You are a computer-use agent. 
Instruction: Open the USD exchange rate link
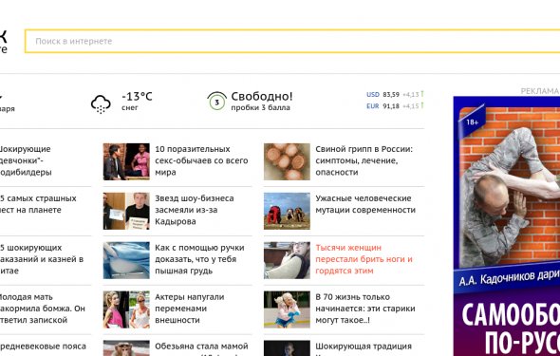(373, 95)
